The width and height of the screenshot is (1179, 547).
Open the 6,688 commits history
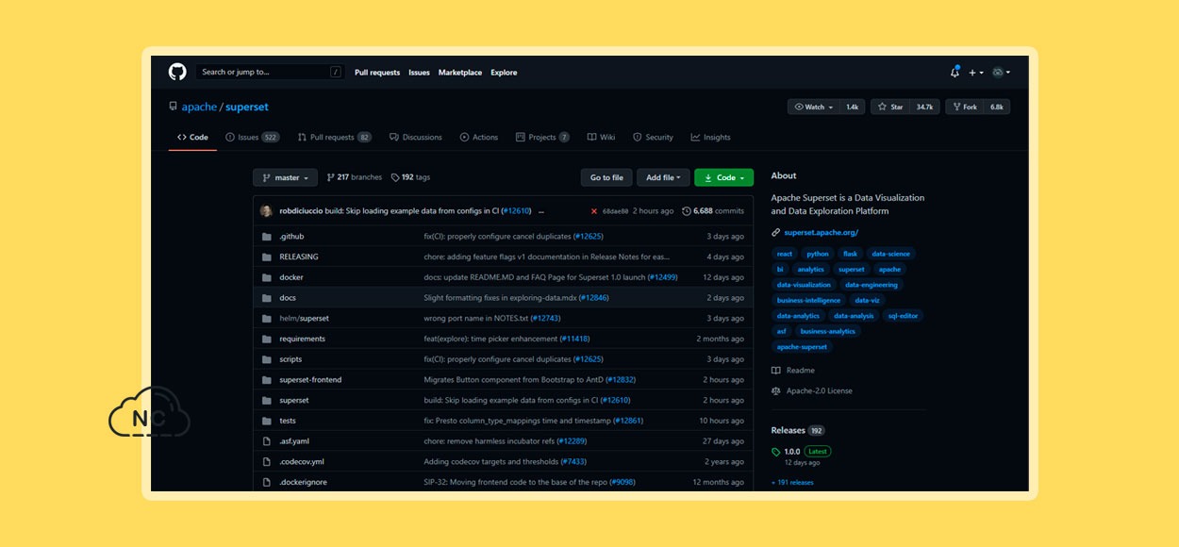pyautogui.click(x=713, y=211)
